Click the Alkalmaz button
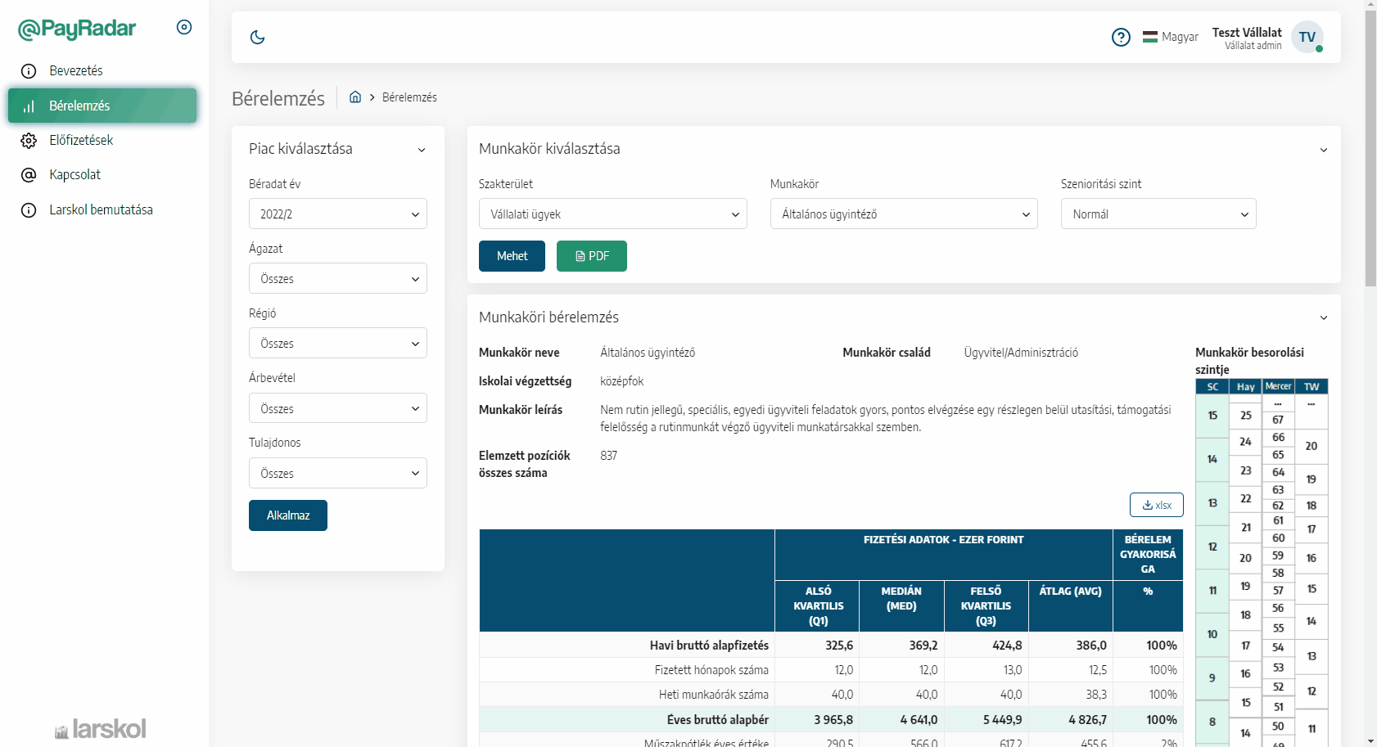This screenshot has width=1377, height=747. click(287, 515)
